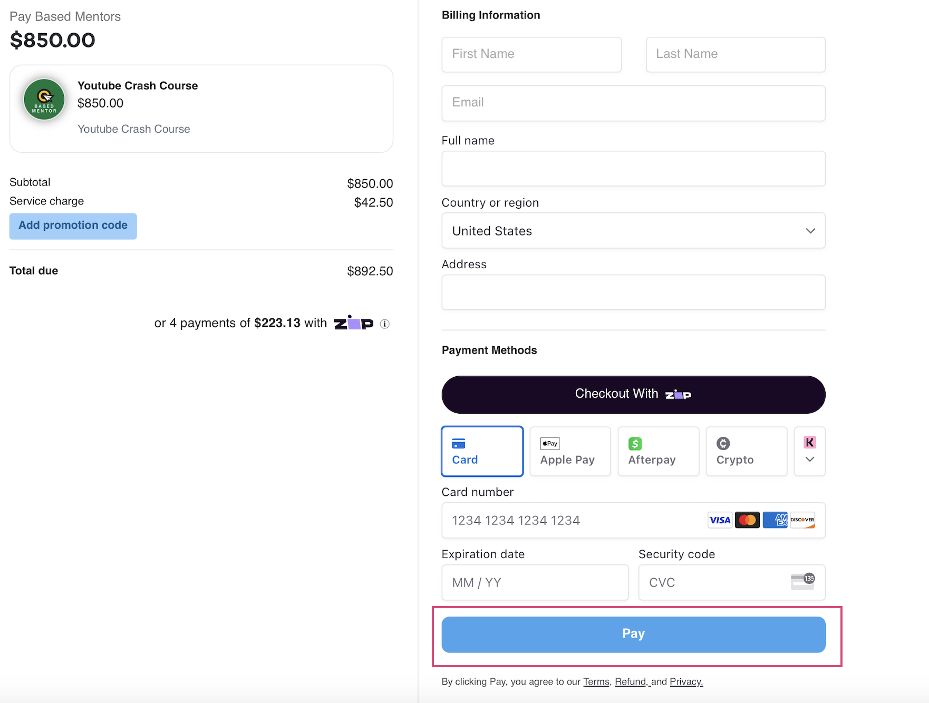Image resolution: width=929 pixels, height=703 pixels.
Task: Click the Discover card icon
Action: pos(802,520)
